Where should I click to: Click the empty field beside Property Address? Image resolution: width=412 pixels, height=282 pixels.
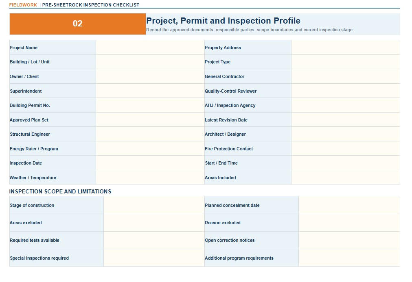(x=346, y=48)
